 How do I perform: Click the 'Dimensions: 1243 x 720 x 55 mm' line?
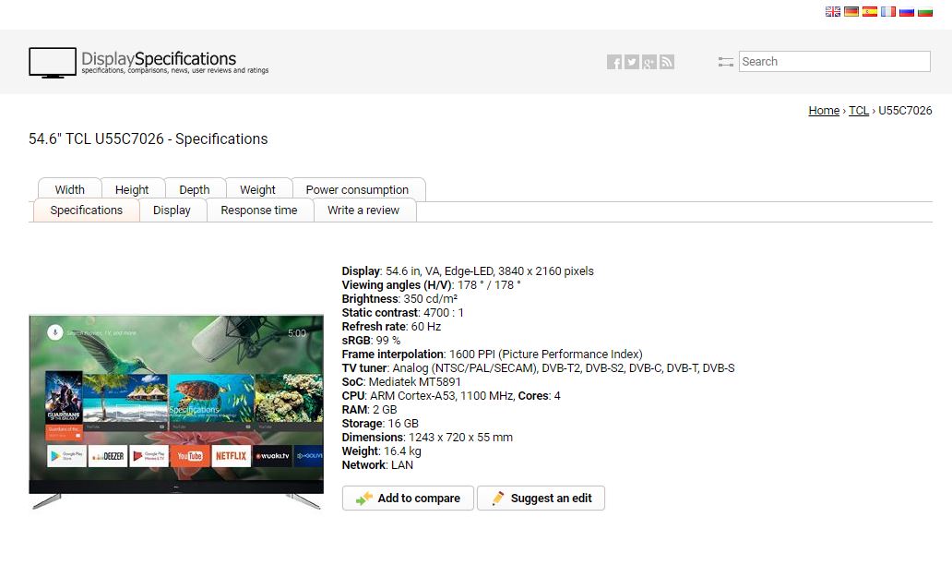point(427,438)
